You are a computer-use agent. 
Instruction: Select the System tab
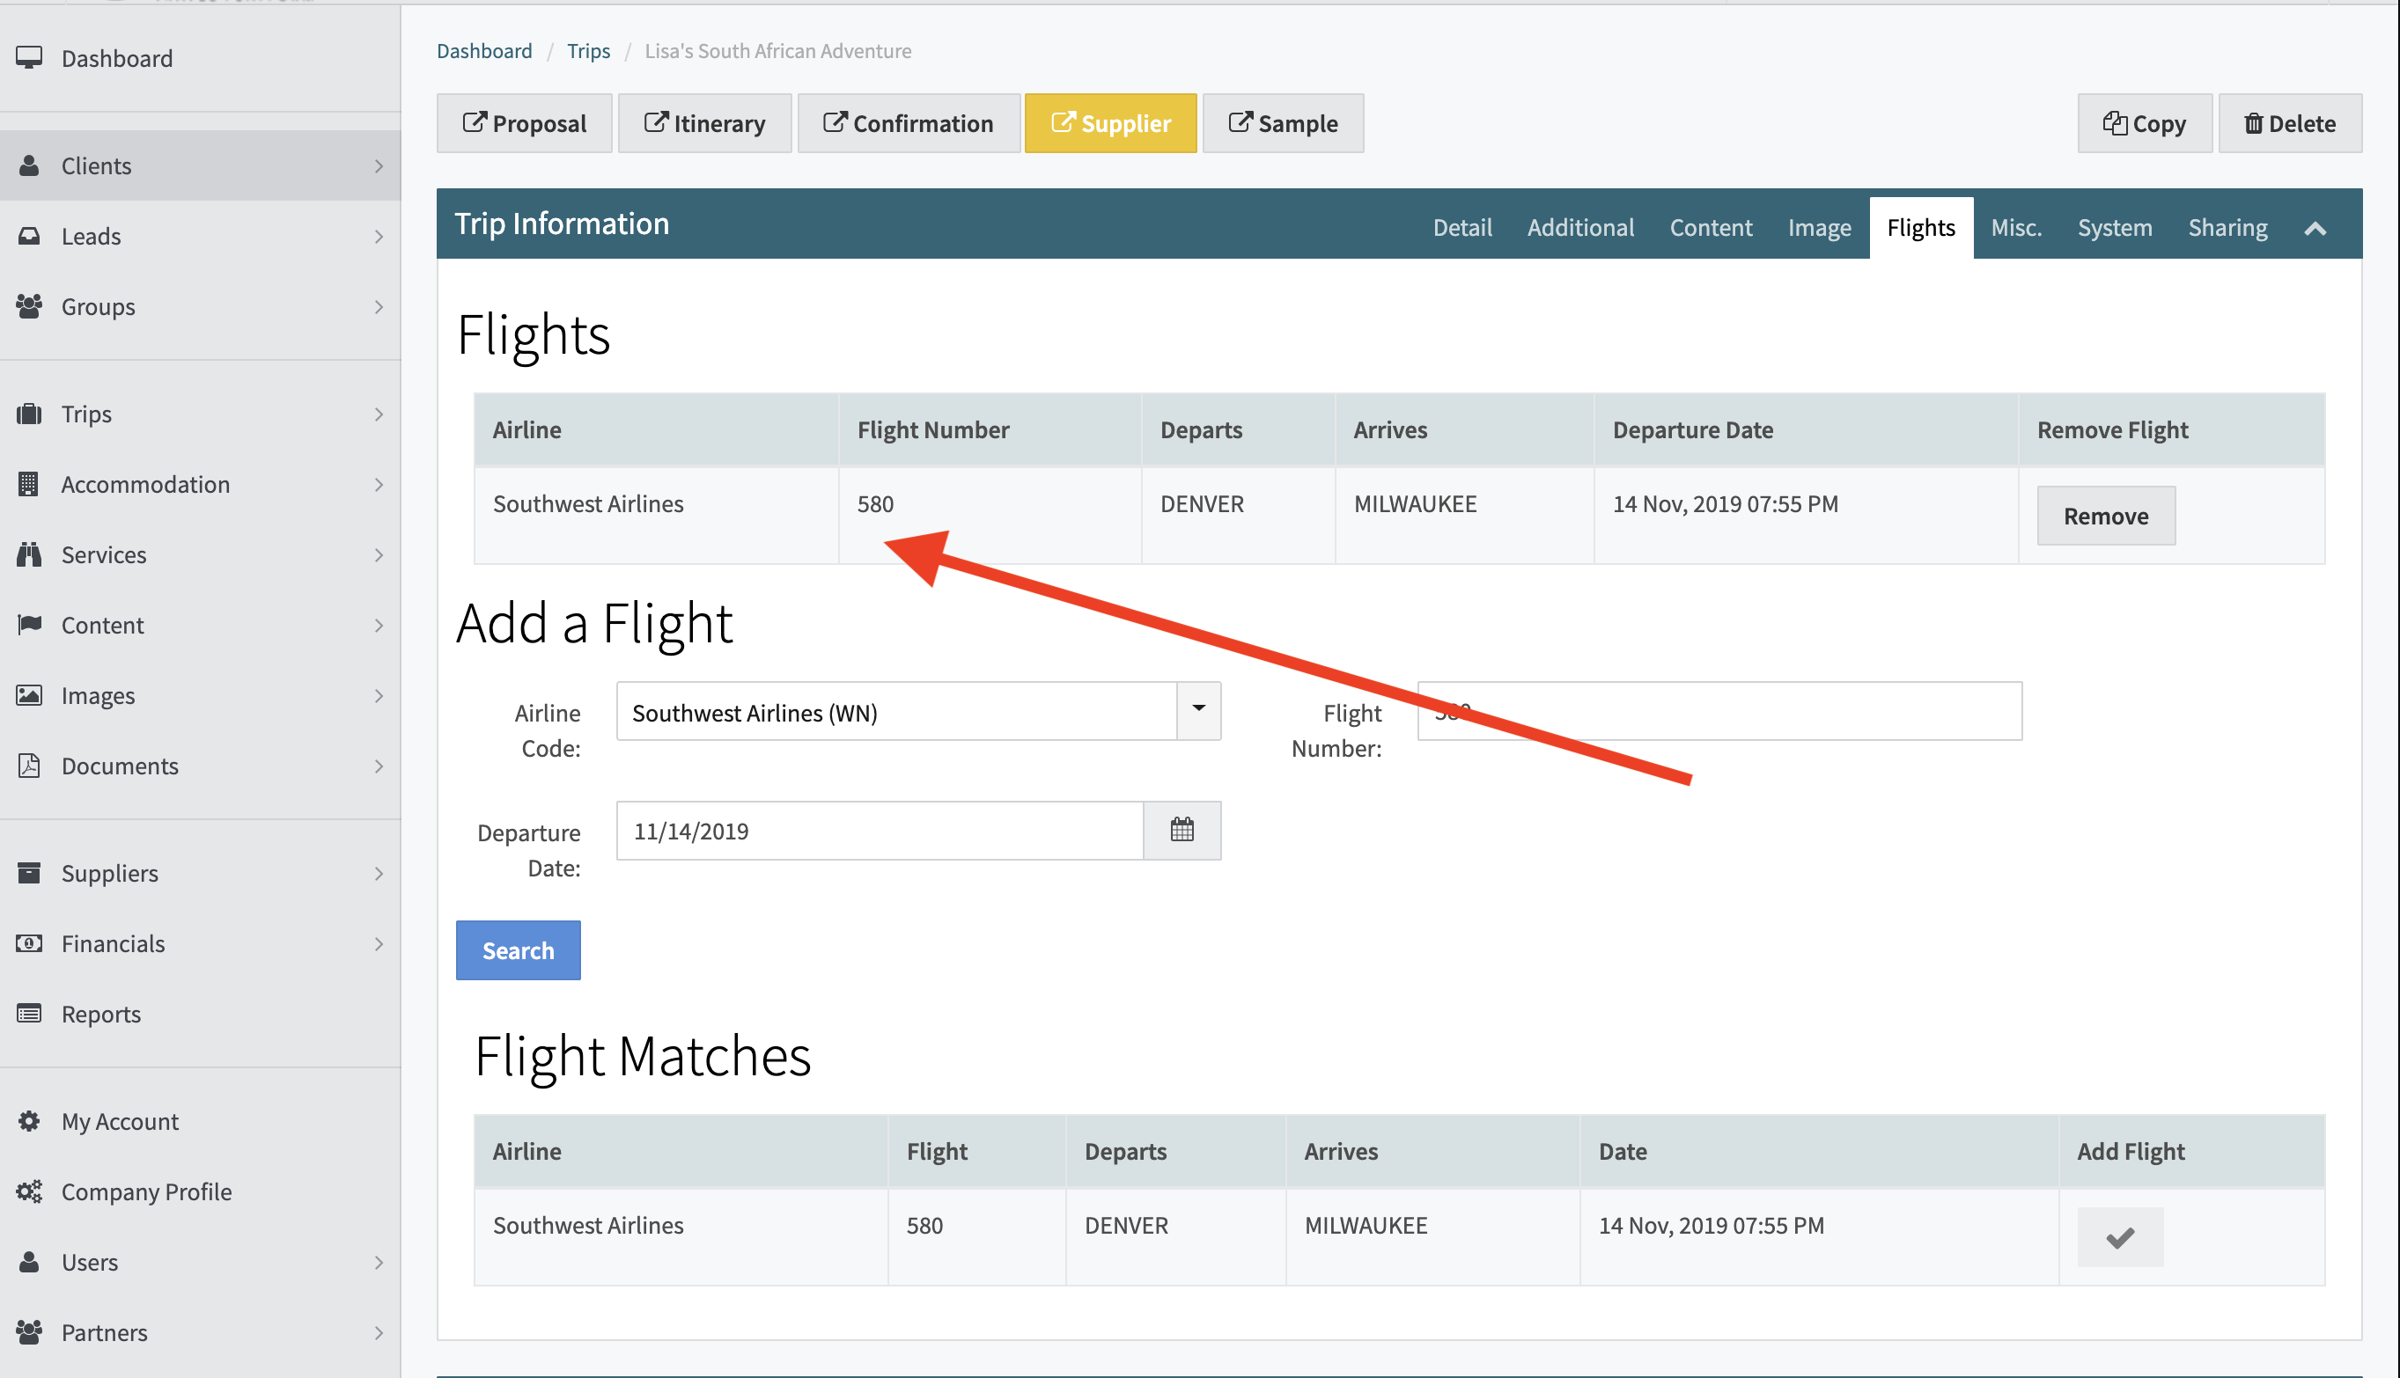pyautogui.click(x=2114, y=227)
